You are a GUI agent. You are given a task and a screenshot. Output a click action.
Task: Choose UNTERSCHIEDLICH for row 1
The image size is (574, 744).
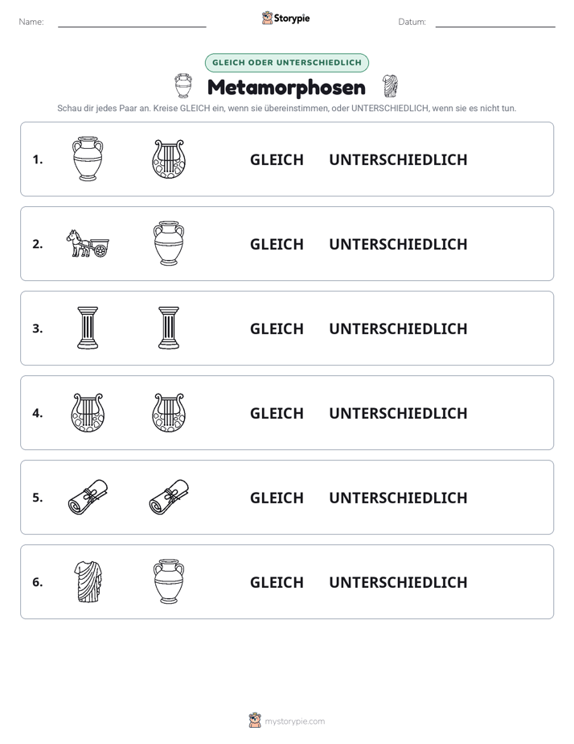point(398,159)
